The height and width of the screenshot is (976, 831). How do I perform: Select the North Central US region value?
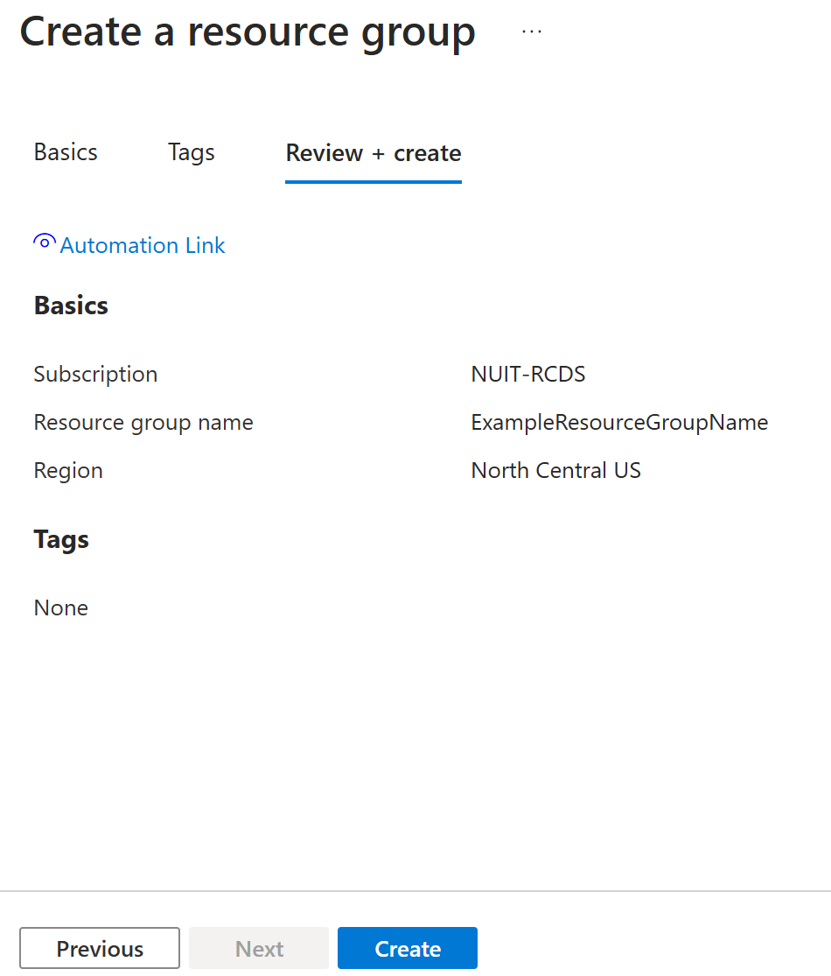click(555, 471)
